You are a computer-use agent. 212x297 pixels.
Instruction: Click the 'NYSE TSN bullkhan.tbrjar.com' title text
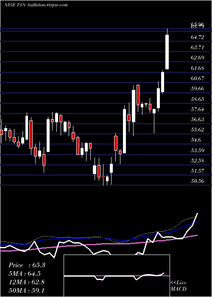(36, 5)
